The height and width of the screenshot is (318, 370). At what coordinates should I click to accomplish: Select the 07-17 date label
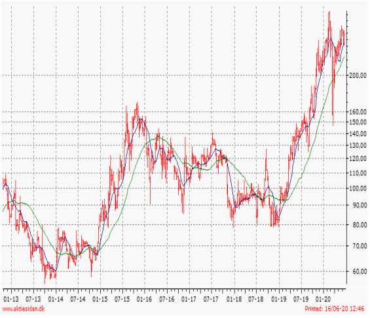point(211,300)
